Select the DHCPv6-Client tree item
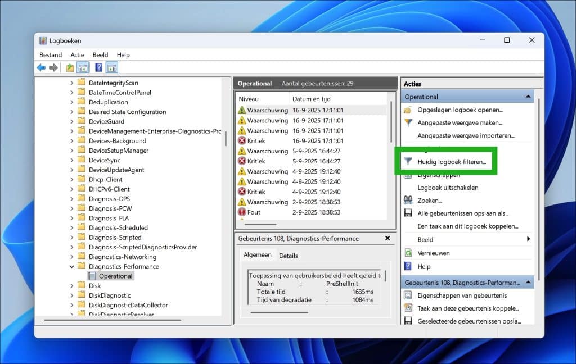This screenshot has width=576, height=364. [x=109, y=189]
